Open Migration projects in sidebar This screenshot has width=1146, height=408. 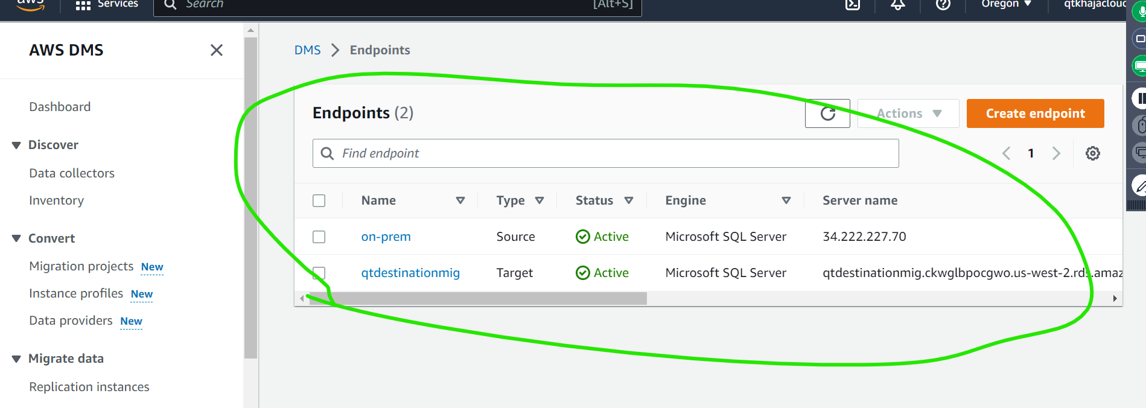click(x=81, y=266)
